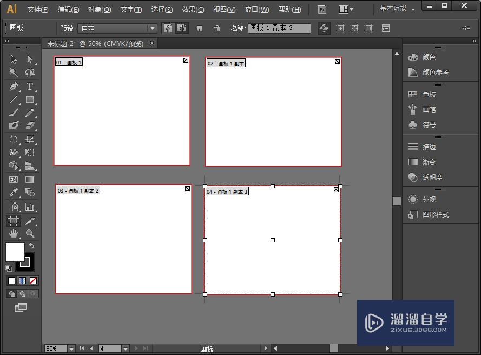Image resolution: width=481 pixels, height=355 pixels.
Task: Set portrait artboard orientation
Action: [168, 28]
